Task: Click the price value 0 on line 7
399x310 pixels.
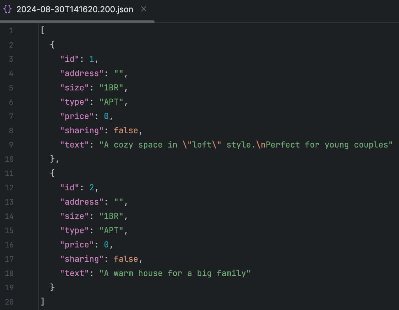Action: (106, 116)
